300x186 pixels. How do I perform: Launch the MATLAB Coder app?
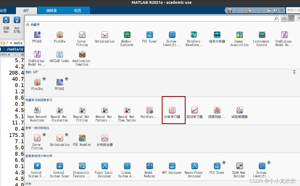click(60, 57)
